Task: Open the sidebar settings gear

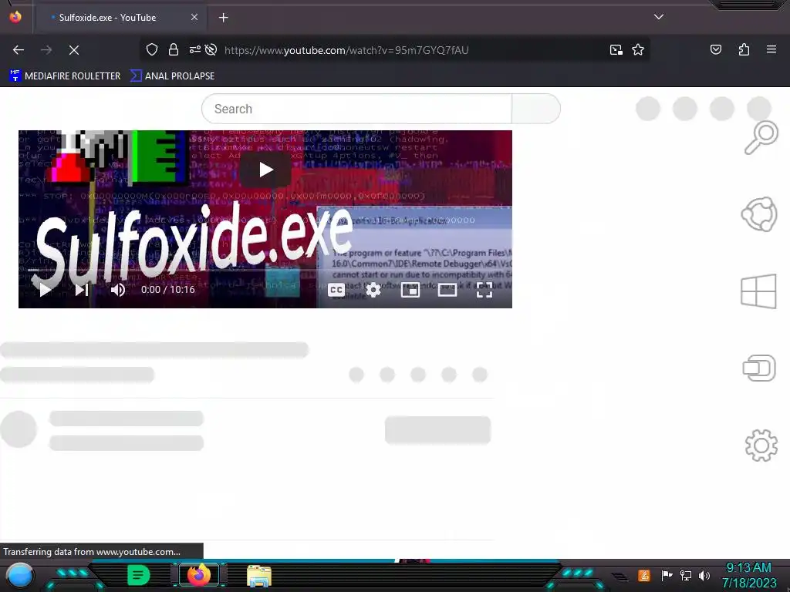Action: point(761,445)
